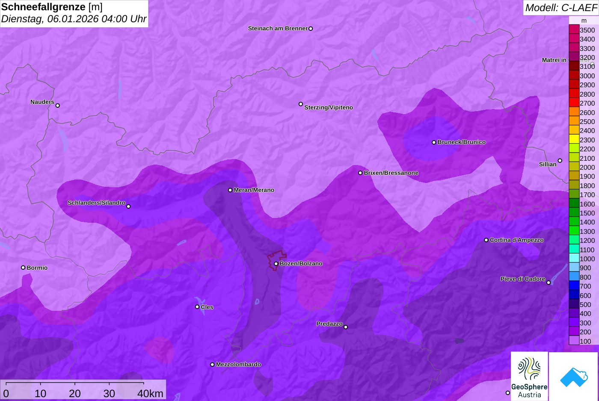The image size is (599, 401).
Task: Click the Sterzing/Vipiteno marker dot
Action: 301,104
